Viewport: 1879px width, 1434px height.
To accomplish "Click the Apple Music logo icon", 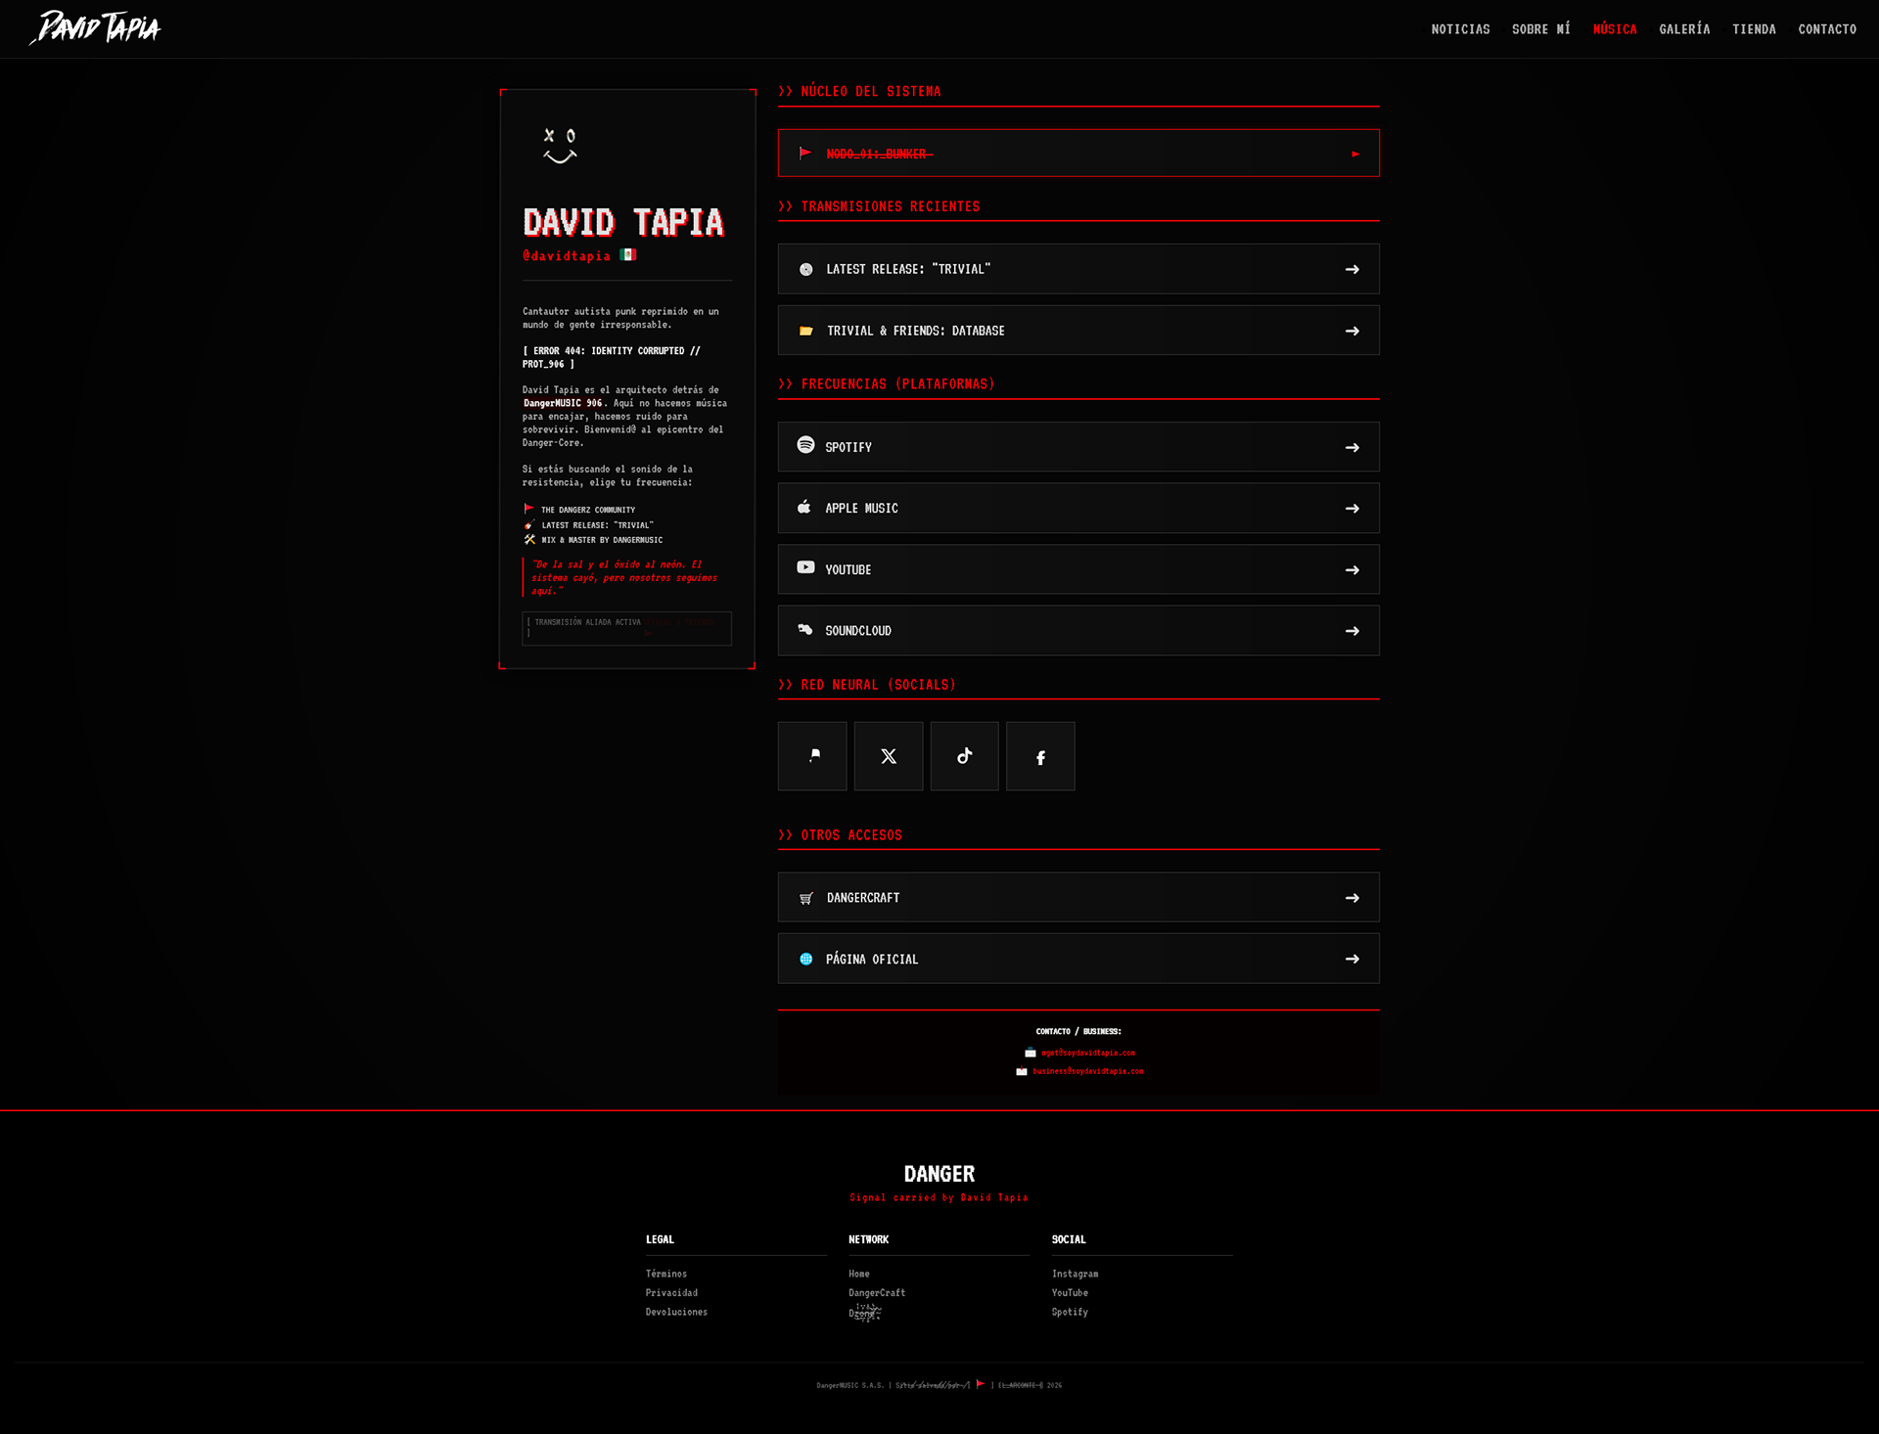I will click(x=804, y=507).
